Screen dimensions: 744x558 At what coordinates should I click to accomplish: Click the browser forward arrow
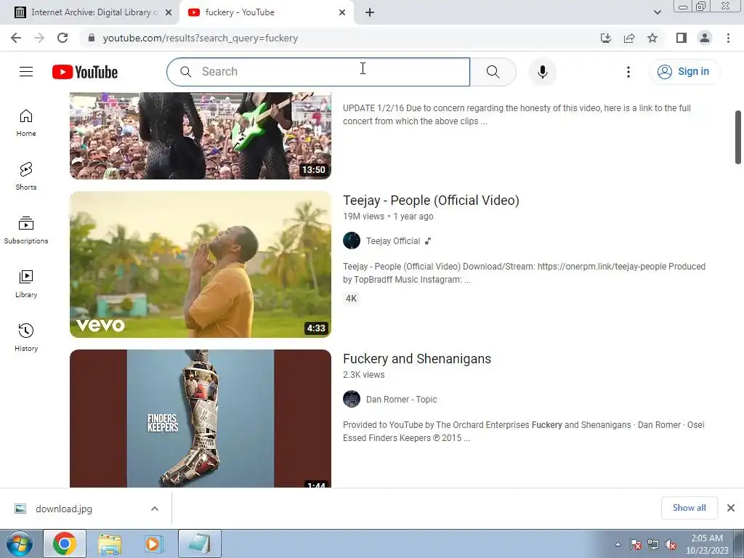point(39,38)
